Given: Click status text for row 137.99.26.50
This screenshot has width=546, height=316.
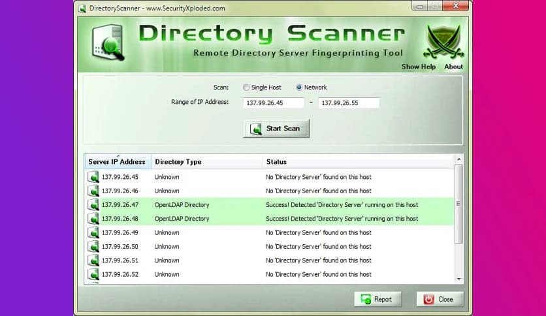Looking at the screenshot, I should [x=319, y=246].
